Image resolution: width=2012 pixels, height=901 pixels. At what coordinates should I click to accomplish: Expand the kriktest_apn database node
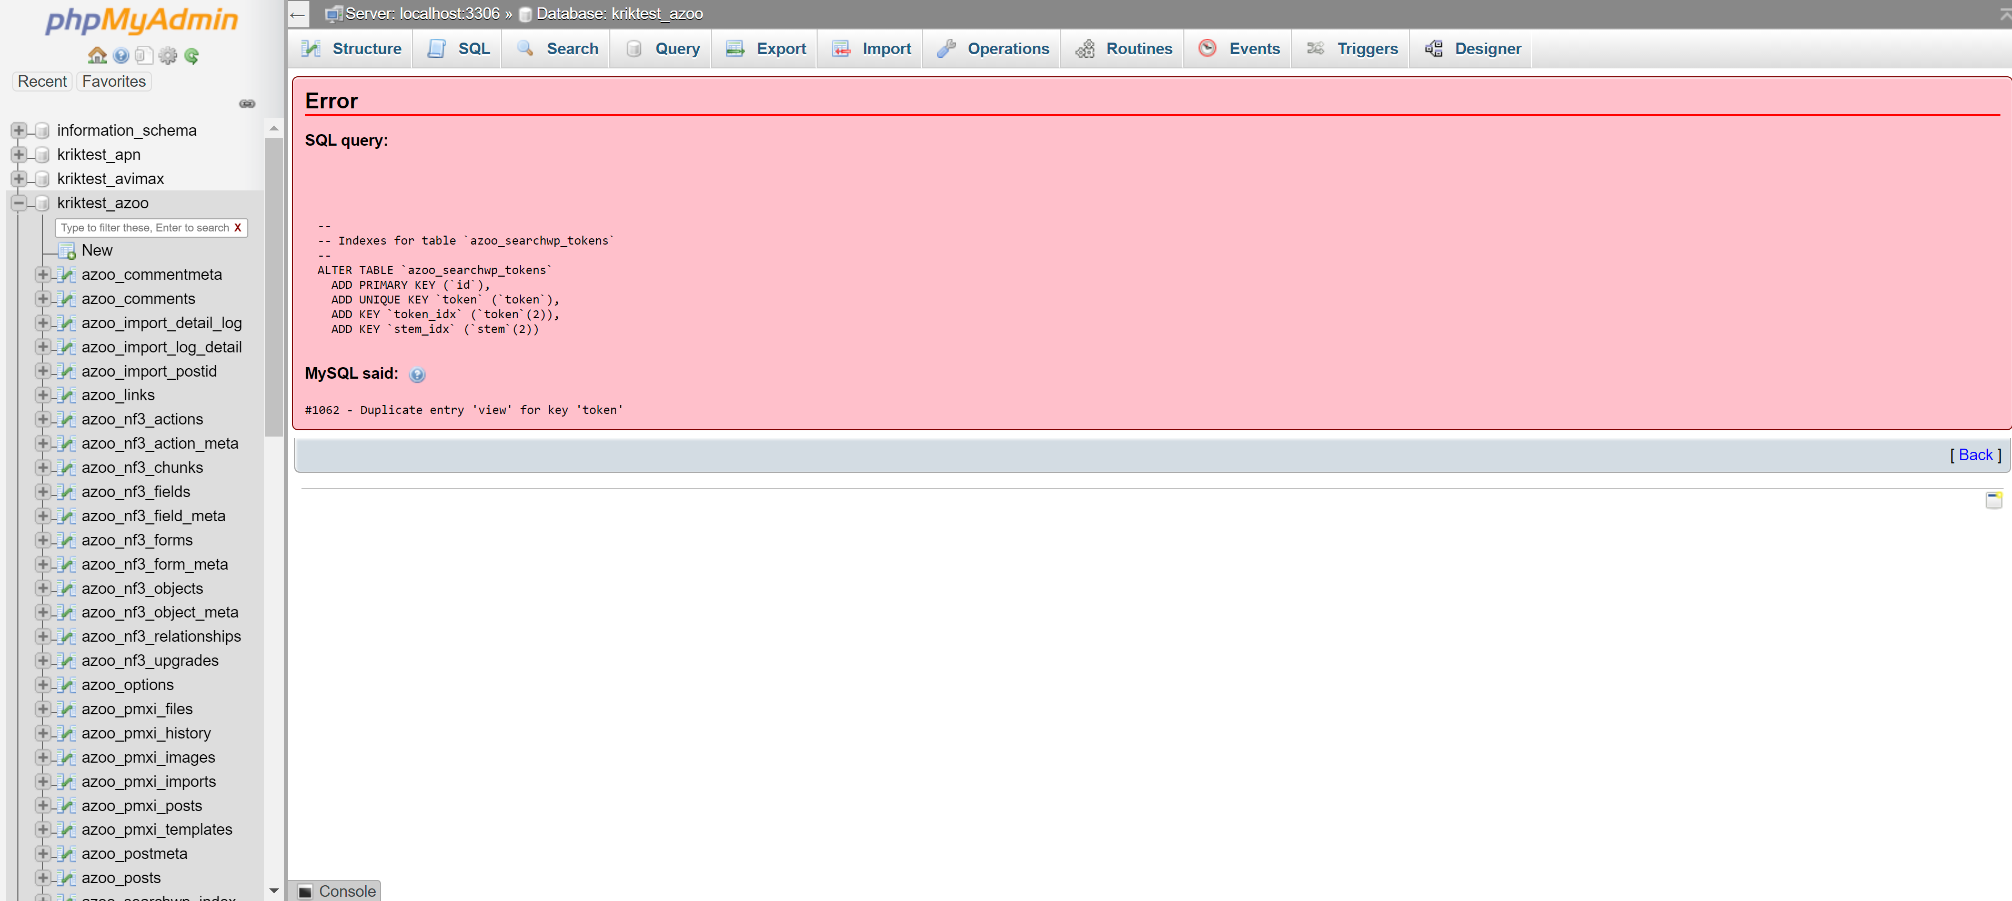(19, 155)
